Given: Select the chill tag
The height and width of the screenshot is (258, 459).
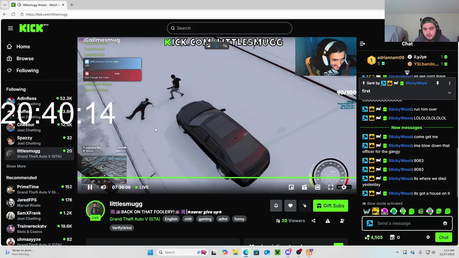Looking at the screenshot, I should coord(188,219).
